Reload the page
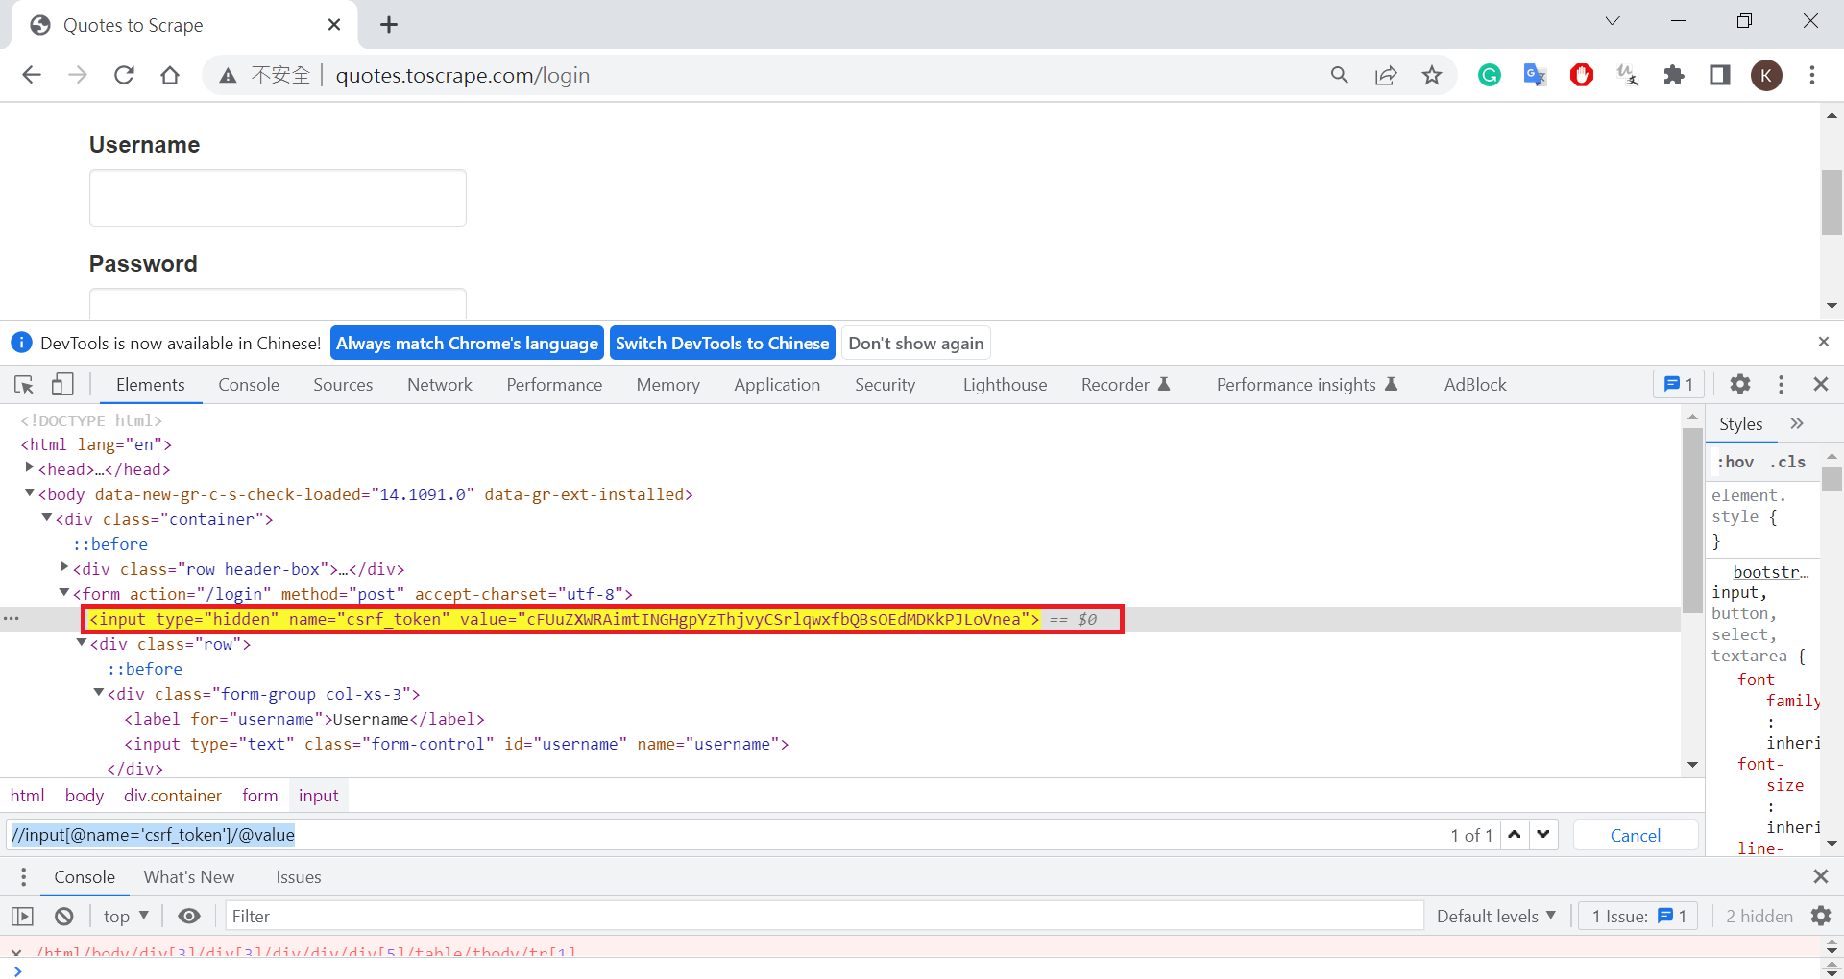This screenshot has width=1844, height=979. coord(124,76)
